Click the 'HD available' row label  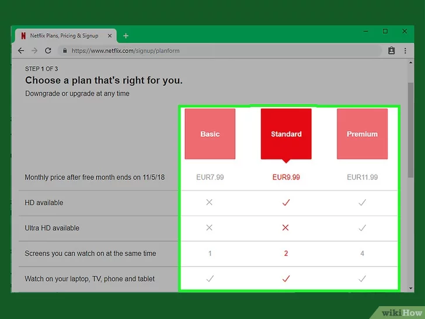44,203
